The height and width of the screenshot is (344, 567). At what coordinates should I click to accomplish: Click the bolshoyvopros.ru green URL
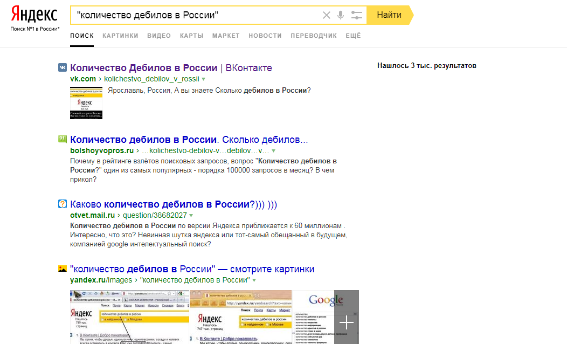(102, 150)
